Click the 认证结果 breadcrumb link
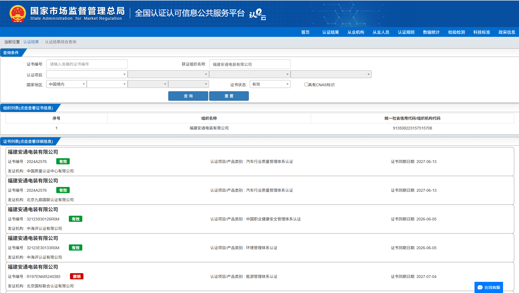 [x=31, y=42]
